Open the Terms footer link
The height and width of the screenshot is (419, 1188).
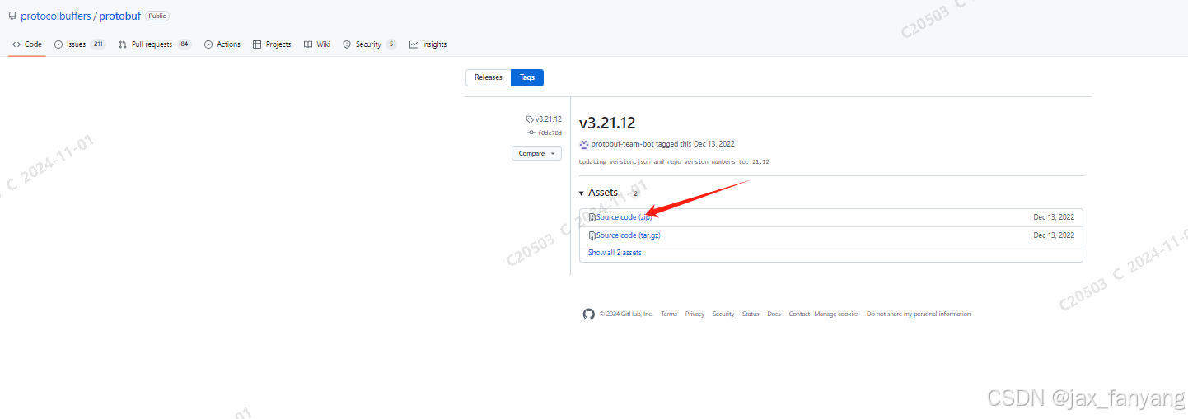pyautogui.click(x=669, y=314)
